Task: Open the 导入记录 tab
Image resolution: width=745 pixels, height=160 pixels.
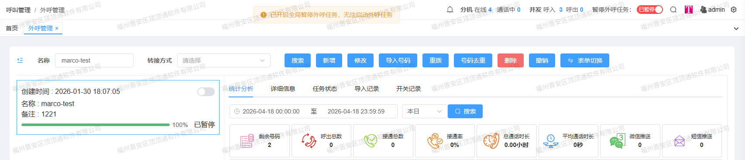Action: click(367, 89)
